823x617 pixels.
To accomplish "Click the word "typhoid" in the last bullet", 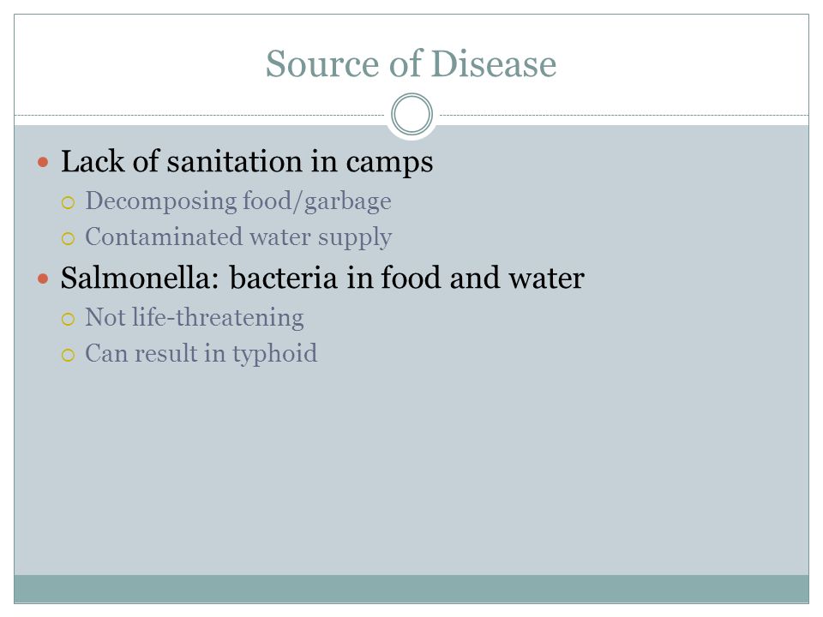I will [275, 355].
